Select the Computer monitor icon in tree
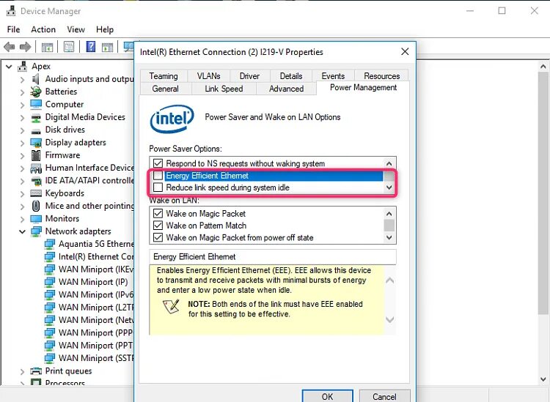Screen dimensions: 550x402 pyautogui.click(x=36, y=105)
